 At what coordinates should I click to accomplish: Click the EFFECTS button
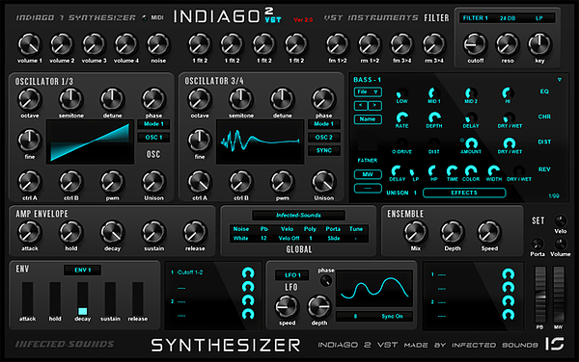(464, 193)
